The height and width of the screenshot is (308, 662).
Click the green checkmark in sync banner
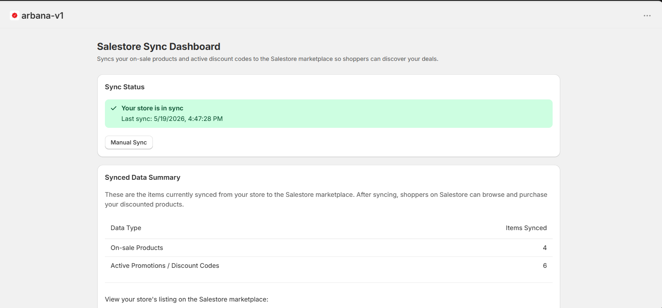click(114, 108)
